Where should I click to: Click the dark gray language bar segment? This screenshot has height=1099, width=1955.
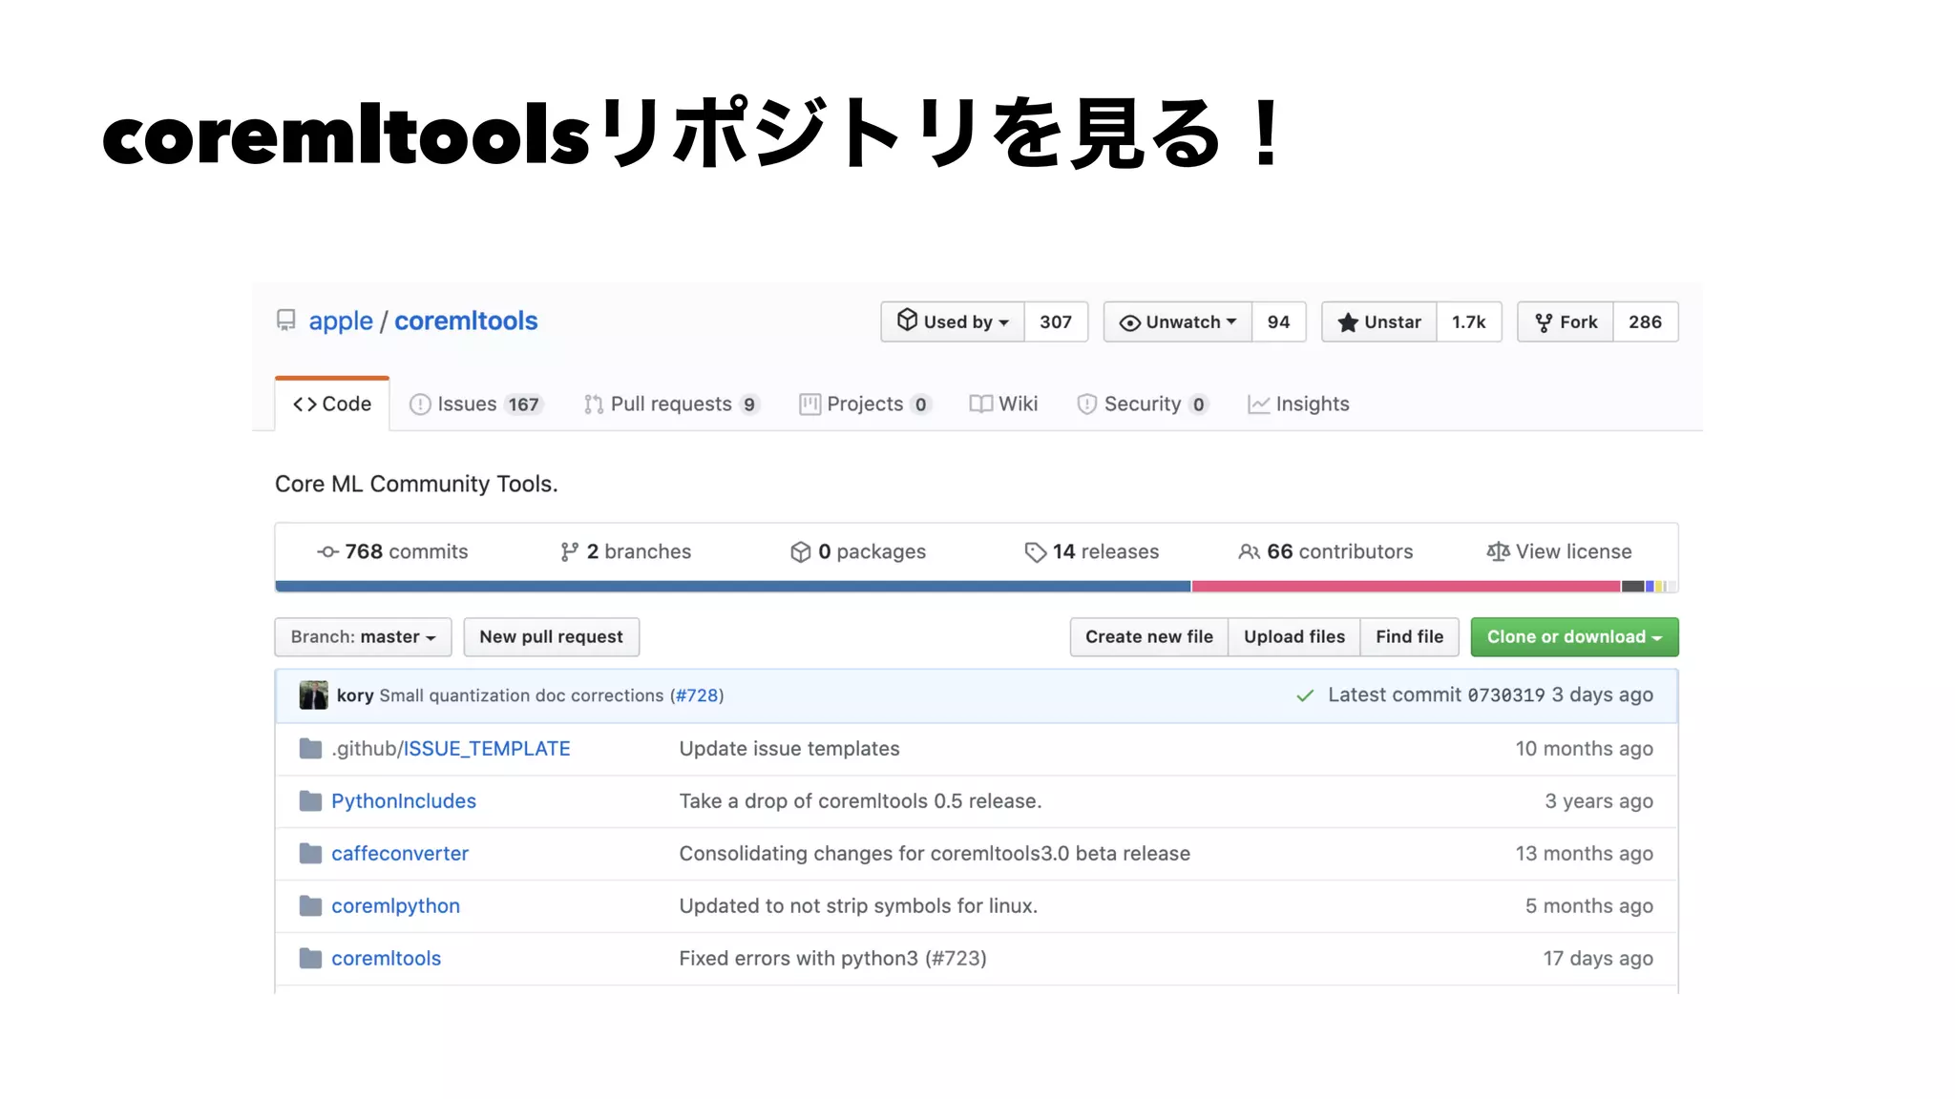point(1632,587)
